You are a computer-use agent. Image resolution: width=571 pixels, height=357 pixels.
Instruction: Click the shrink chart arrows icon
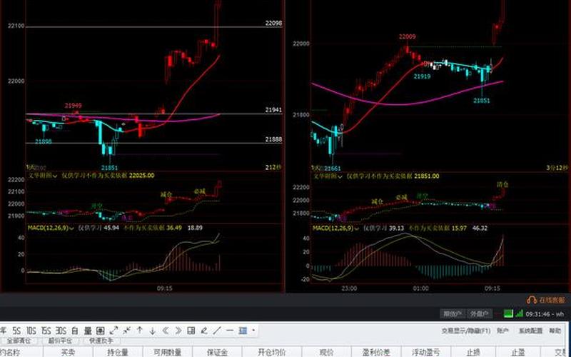click(x=126, y=331)
